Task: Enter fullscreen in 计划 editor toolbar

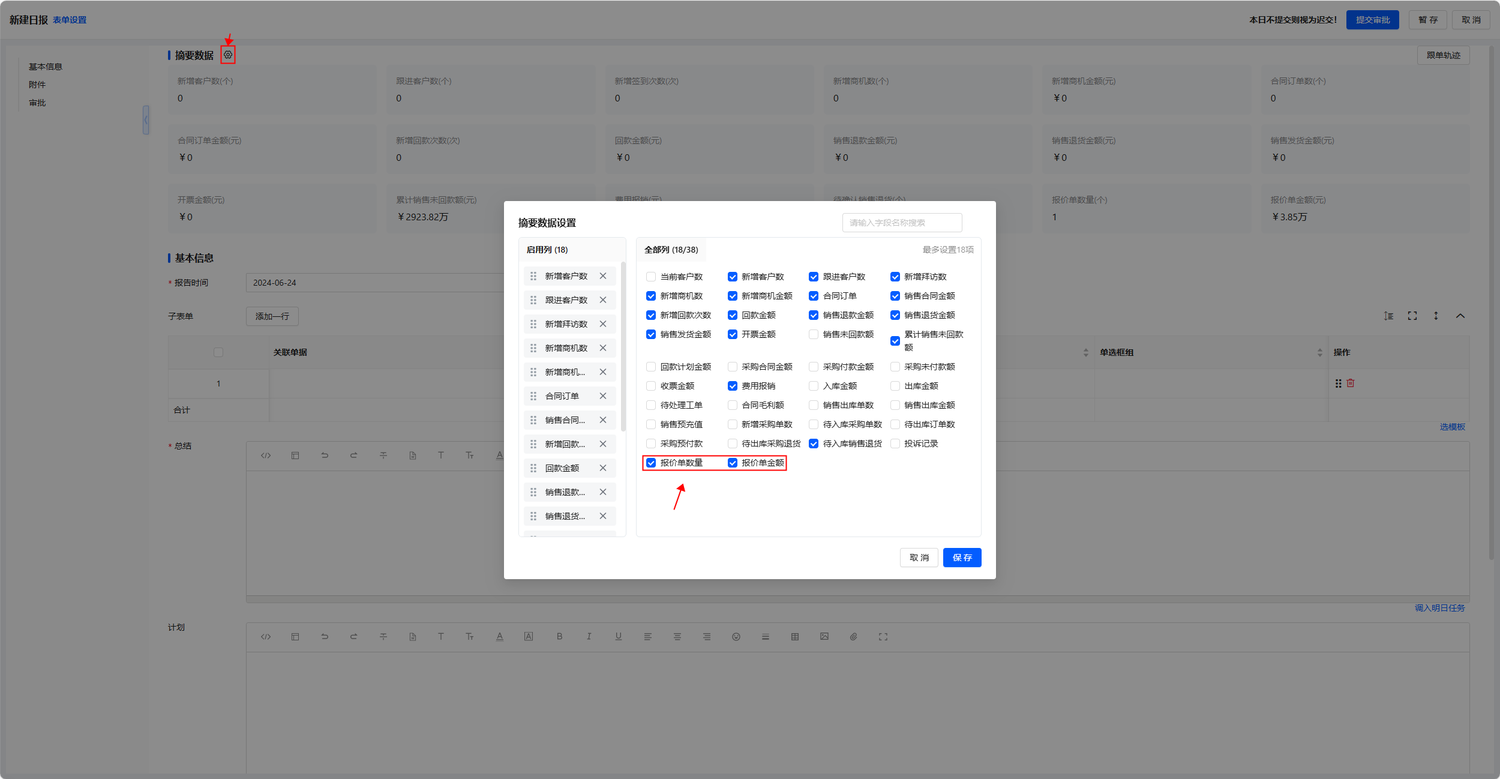Action: coord(883,637)
